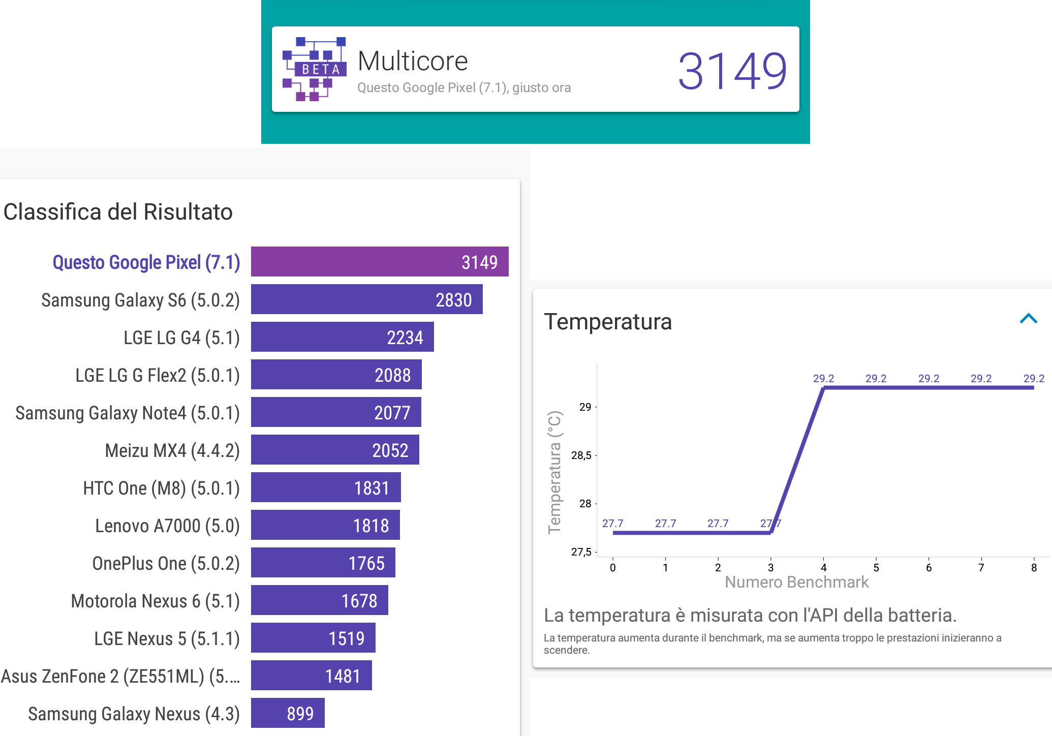Click the 1519 score bar
This screenshot has width=1052, height=736.
(313, 638)
